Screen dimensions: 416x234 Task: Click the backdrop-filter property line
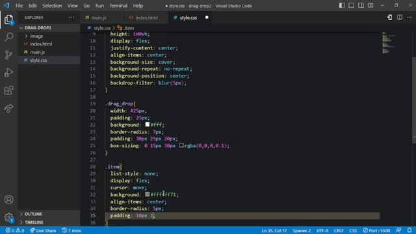coord(148,83)
